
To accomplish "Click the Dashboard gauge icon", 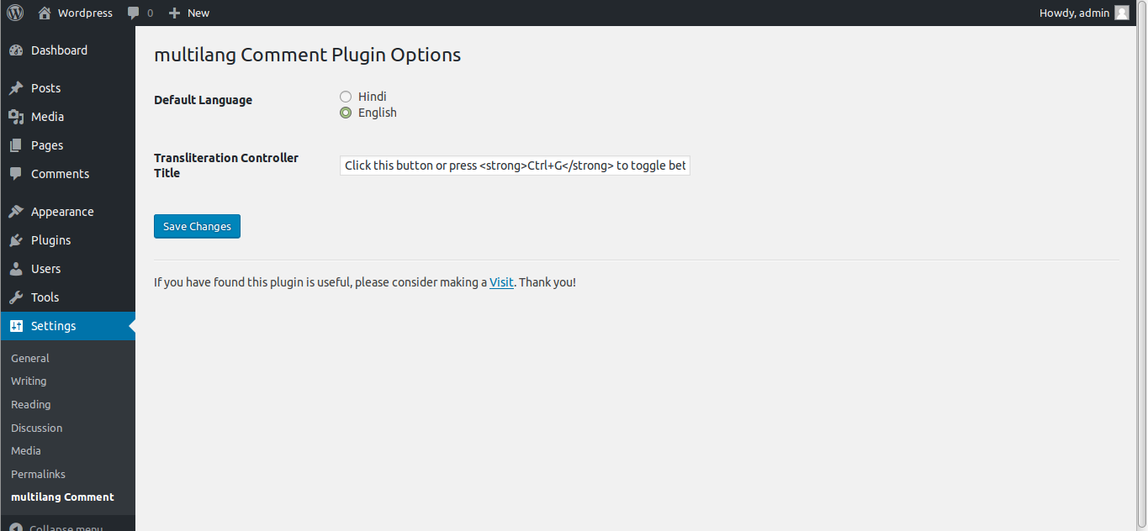I will click(x=16, y=50).
